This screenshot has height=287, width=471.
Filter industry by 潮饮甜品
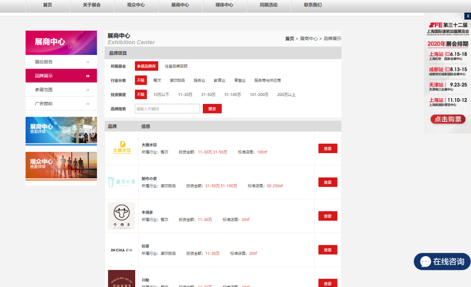(177, 80)
